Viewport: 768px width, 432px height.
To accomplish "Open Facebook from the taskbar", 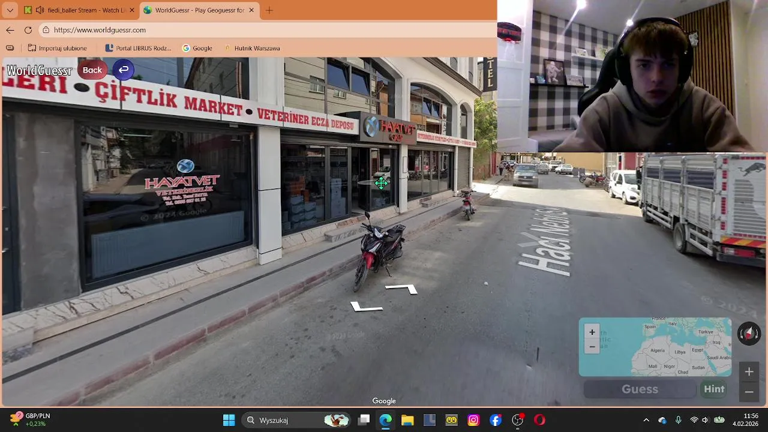I will pos(495,420).
